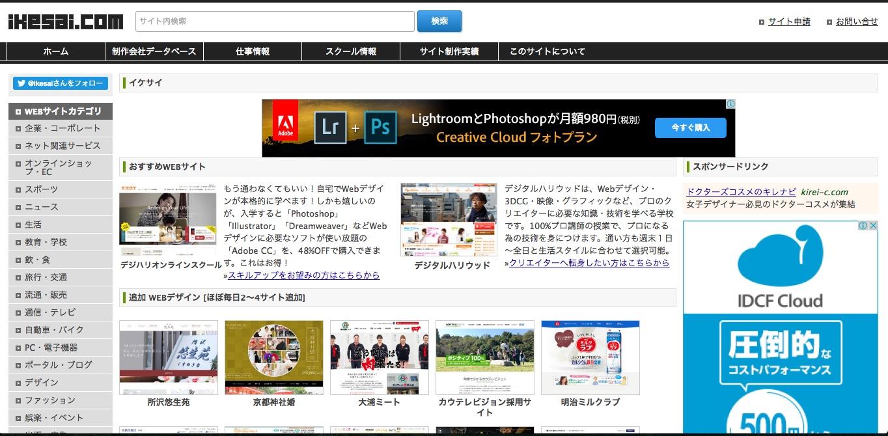Click the kirei-c.com sponsor URL

(825, 192)
